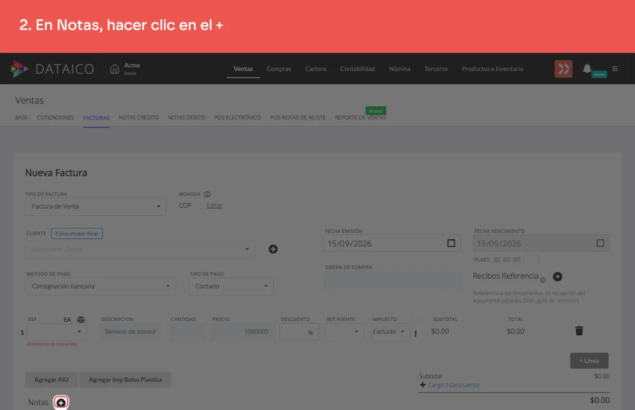The image size is (635, 410).
Task: Open the Compras menu
Action: pyautogui.click(x=279, y=69)
